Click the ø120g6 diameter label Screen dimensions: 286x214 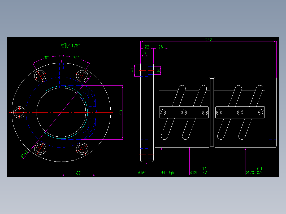(x=168, y=173)
